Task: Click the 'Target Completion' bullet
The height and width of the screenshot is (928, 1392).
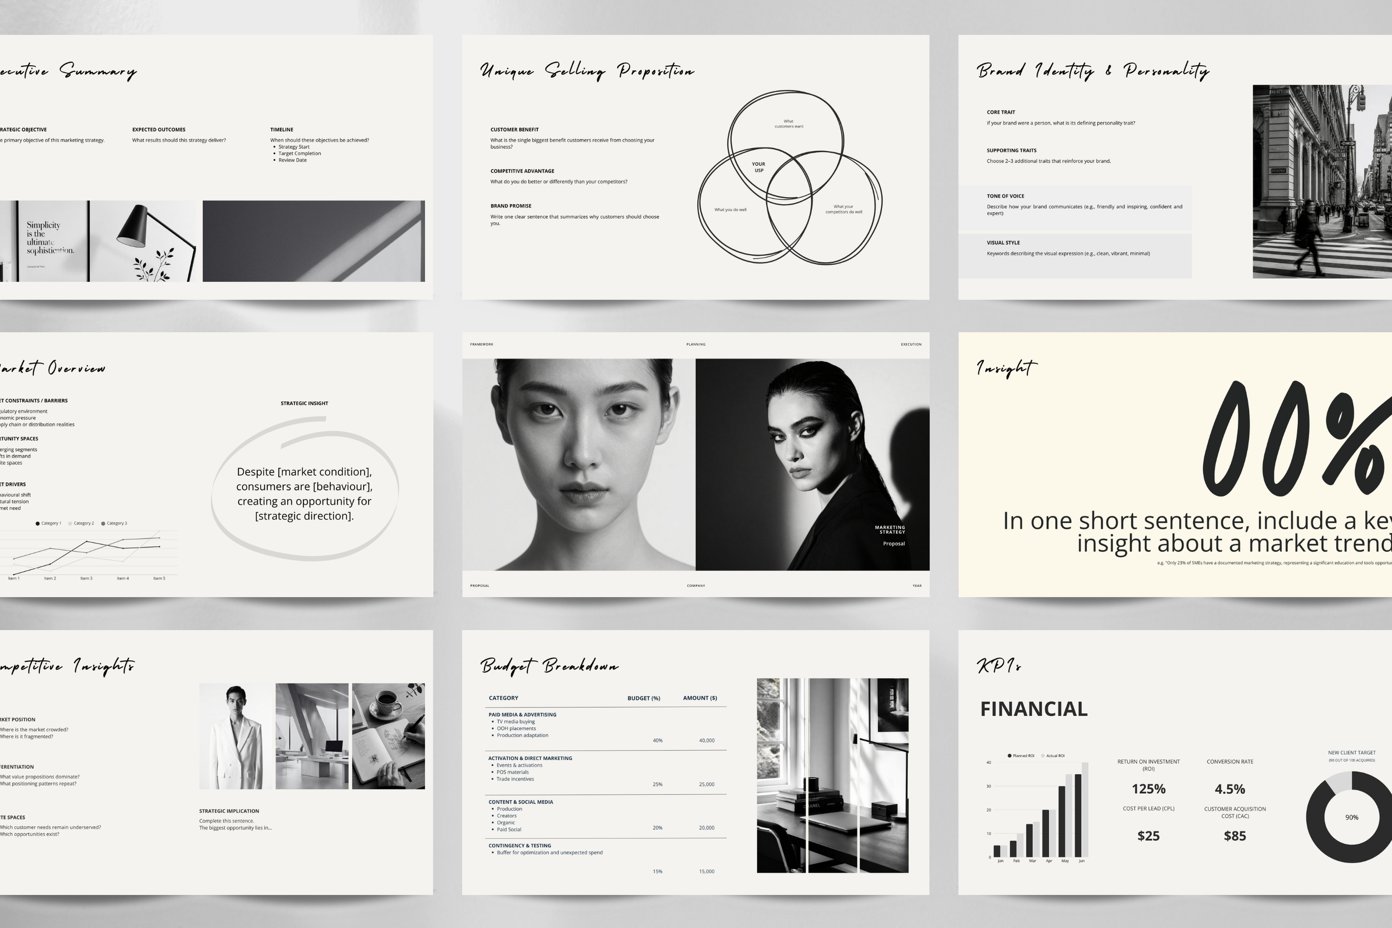Action: point(300,153)
